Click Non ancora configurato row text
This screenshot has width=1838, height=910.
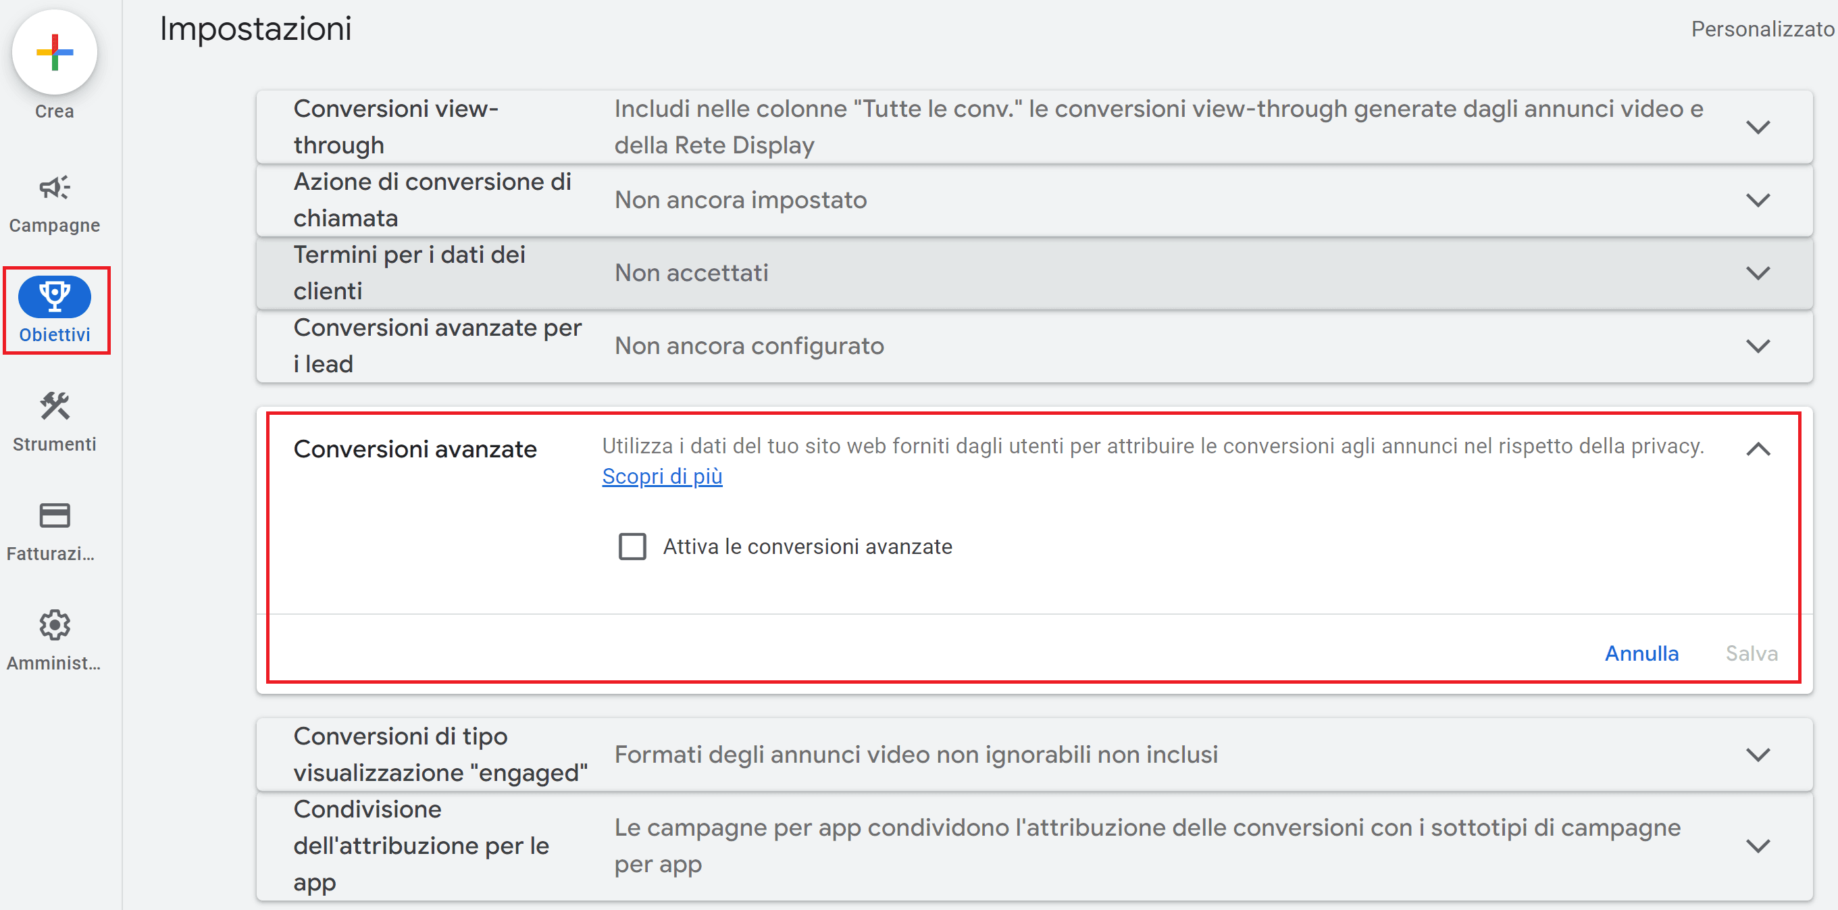click(749, 346)
